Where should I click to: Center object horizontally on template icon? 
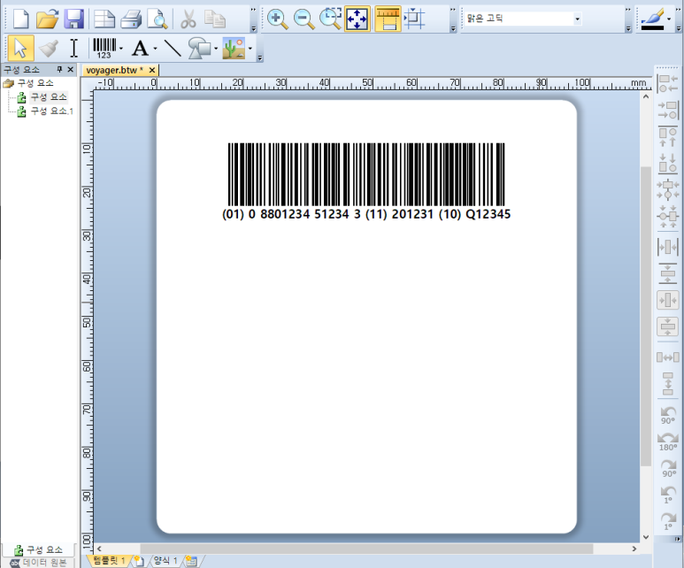pyautogui.click(x=668, y=300)
